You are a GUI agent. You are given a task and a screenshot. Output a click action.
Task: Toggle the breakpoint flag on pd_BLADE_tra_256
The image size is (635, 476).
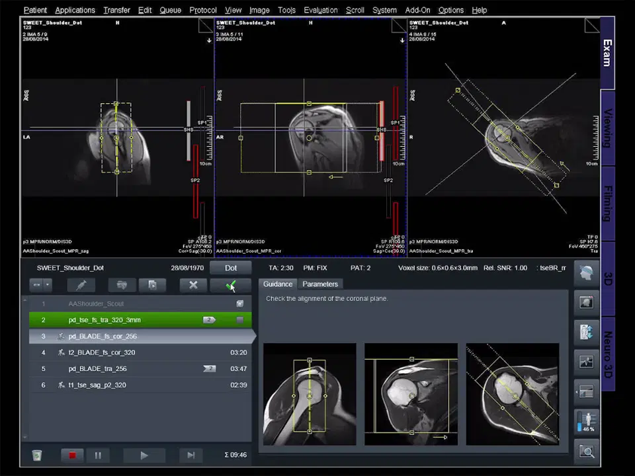[209, 369]
